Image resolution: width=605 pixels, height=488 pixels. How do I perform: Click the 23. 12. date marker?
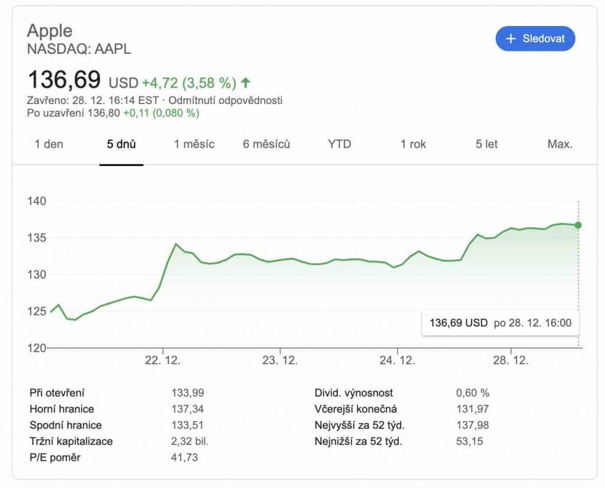click(280, 360)
